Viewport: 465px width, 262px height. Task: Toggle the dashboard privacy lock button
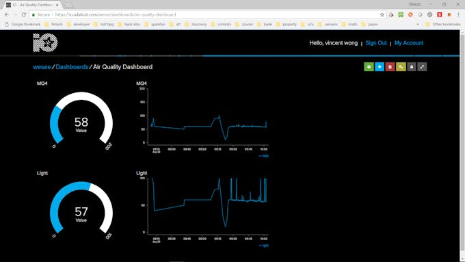[x=412, y=67]
